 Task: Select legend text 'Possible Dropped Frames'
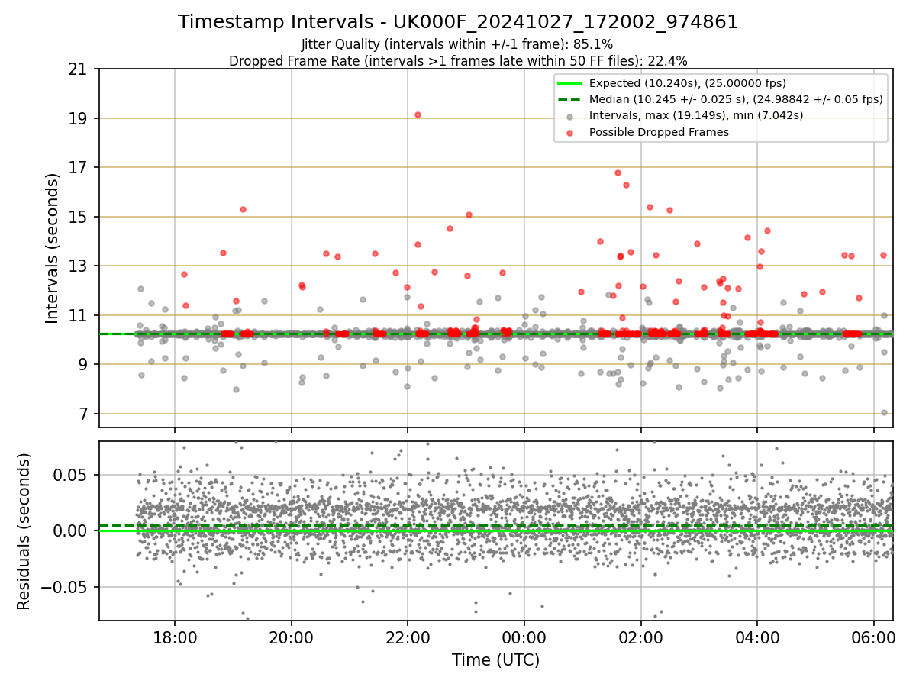click(x=659, y=132)
